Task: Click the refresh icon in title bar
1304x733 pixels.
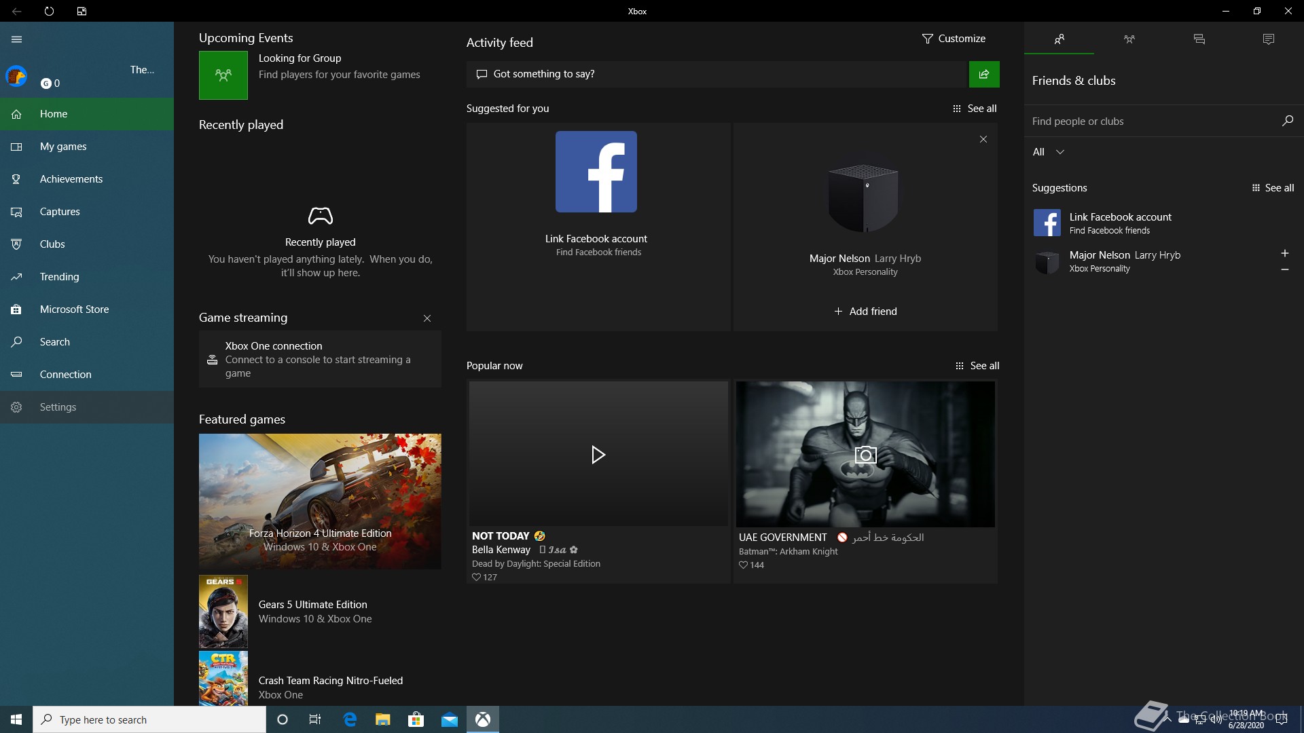Action: click(x=49, y=11)
